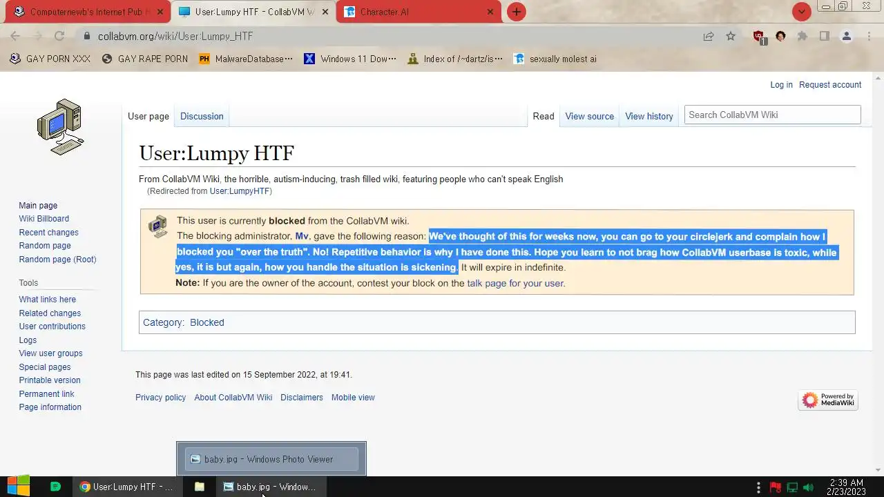Close the Character.AI tab
This screenshot has height=497, width=884.
pyautogui.click(x=490, y=12)
